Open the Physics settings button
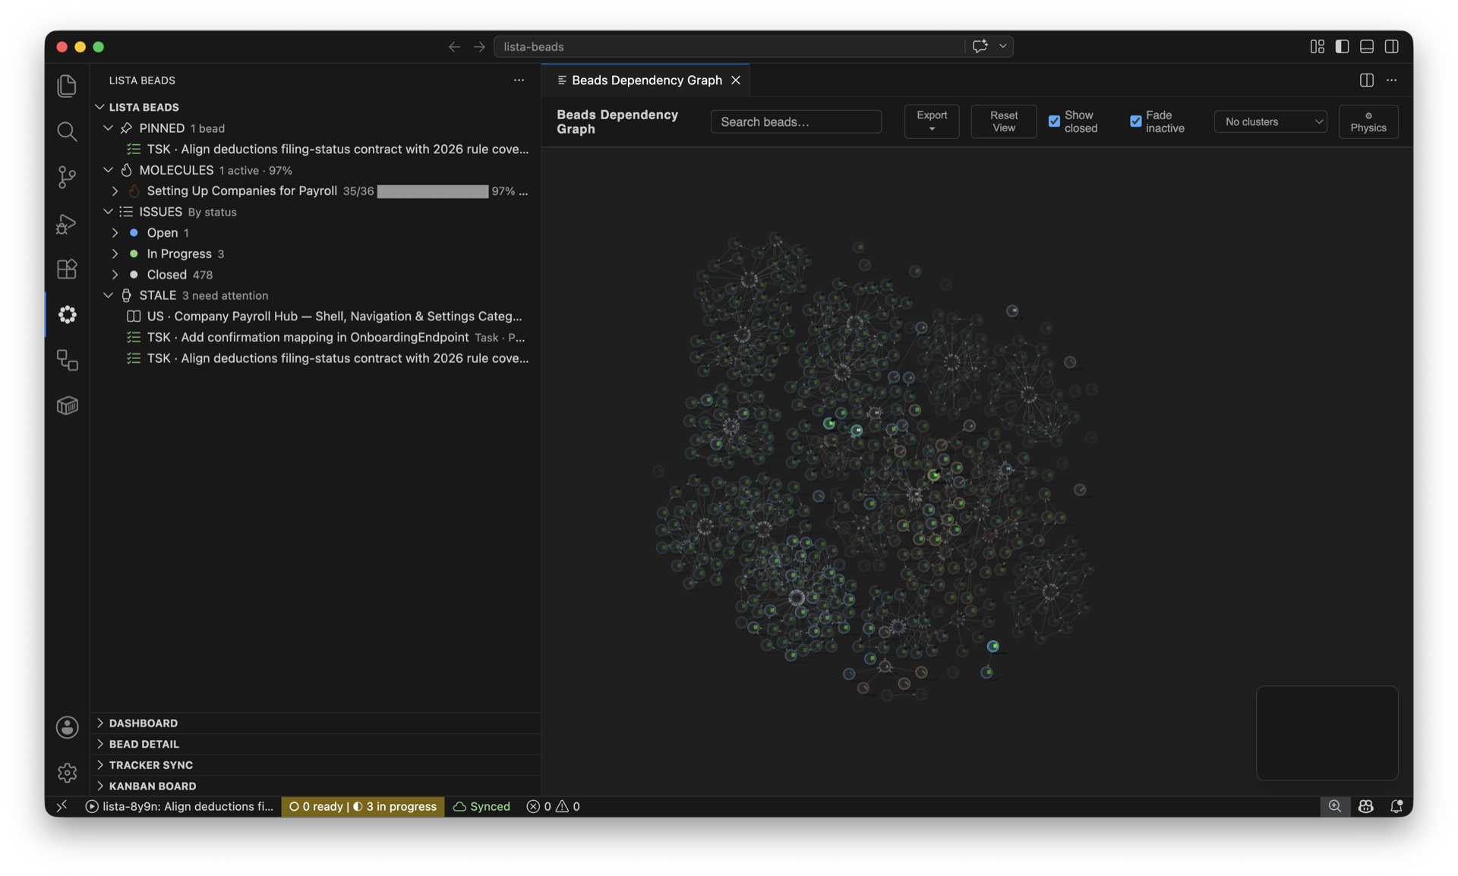The image size is (1458, 876). click(1368, 121)
